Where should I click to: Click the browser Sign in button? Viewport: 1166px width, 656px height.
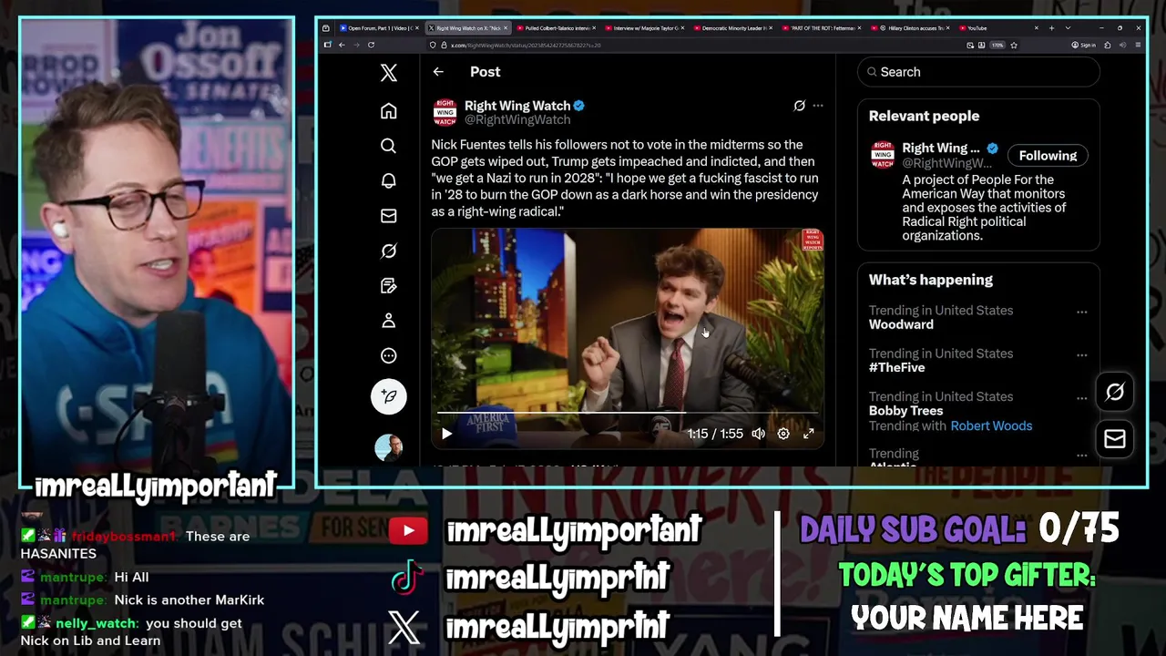tap(1084, 45)
